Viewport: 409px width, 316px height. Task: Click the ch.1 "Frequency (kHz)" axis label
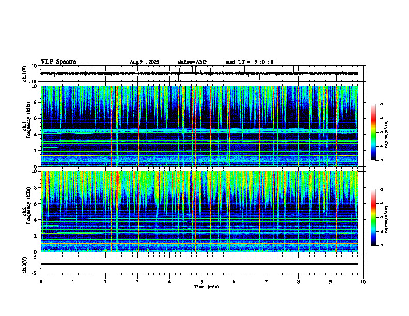[28, 120]
